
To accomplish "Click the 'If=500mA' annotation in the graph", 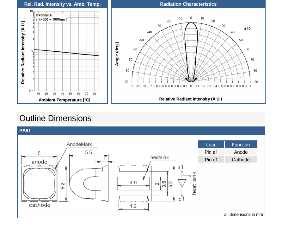I will 43,15.
